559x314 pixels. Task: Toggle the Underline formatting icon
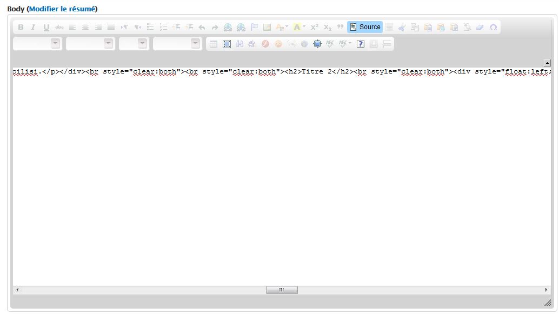[x=46, y=27]
